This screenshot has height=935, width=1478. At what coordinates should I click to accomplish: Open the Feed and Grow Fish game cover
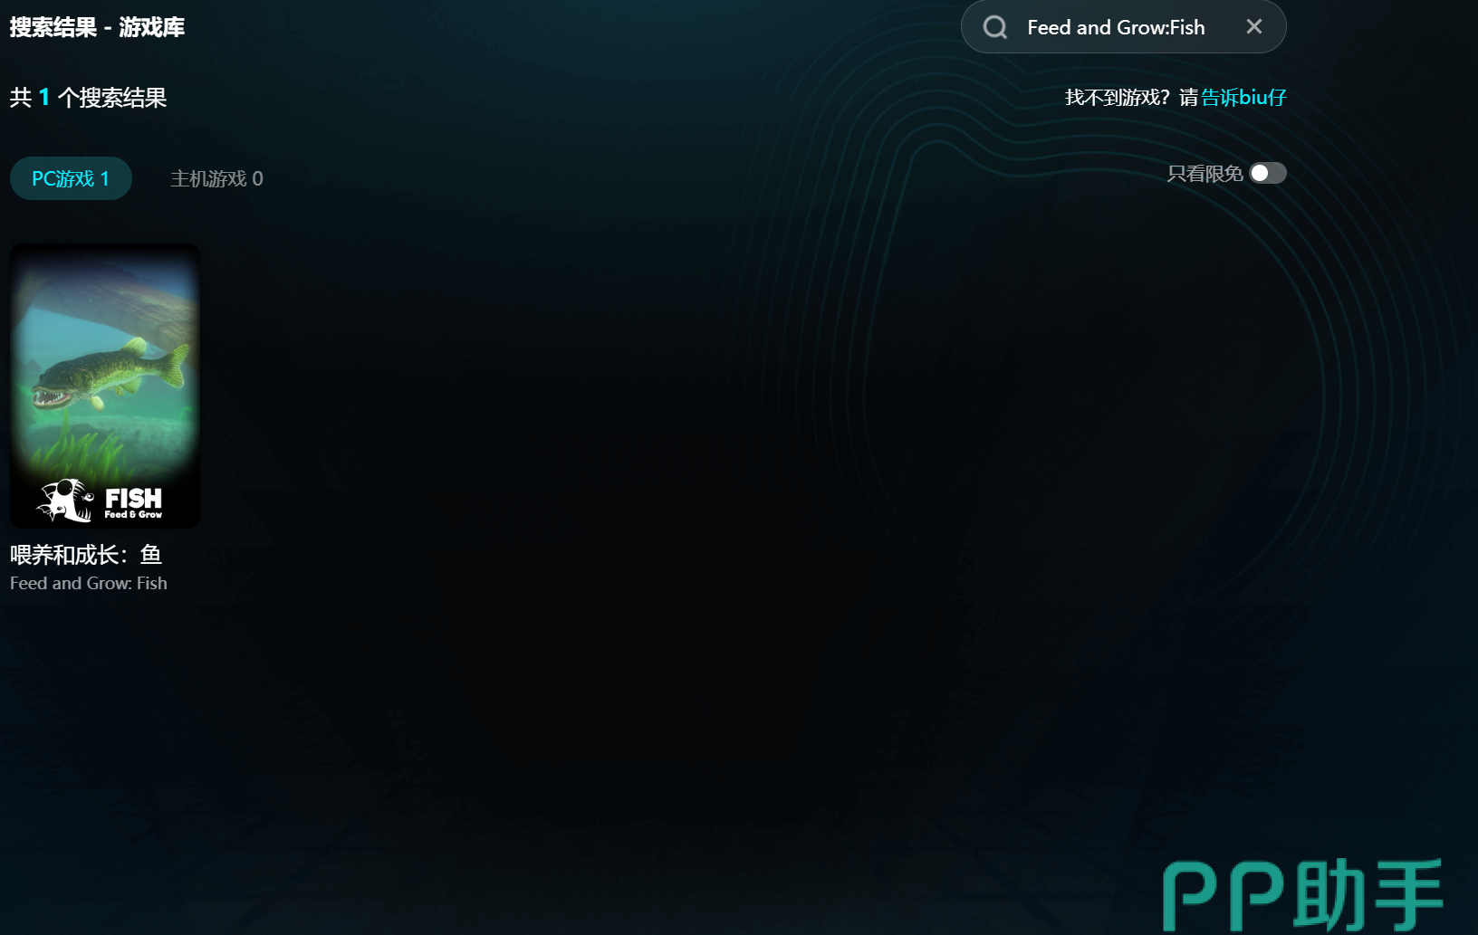pos(105,386)
